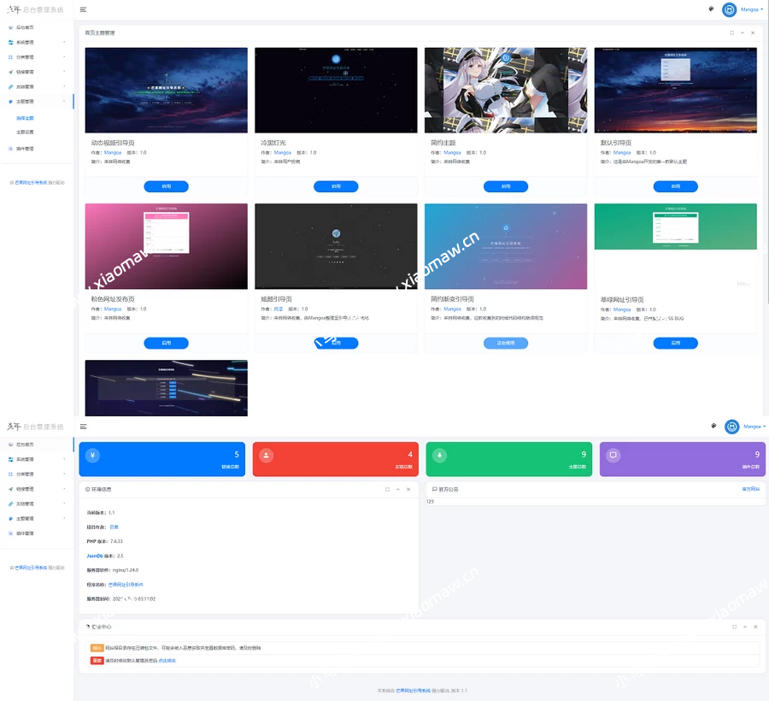Click the user icon in the red stat card
769x701 pixels.
click(266, 455)
